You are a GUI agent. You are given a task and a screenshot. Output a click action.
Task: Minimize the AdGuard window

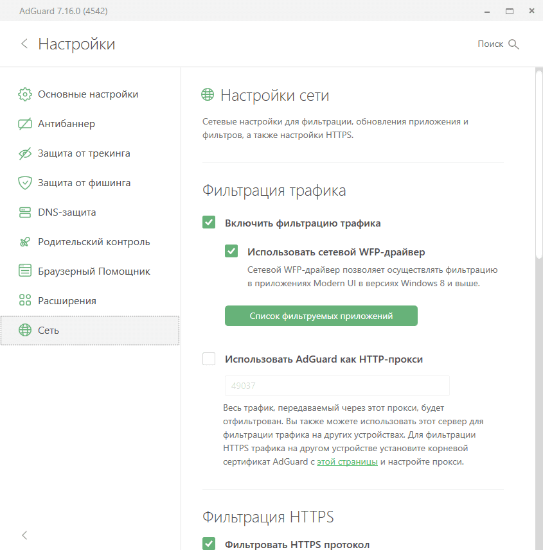pyautogui.click(x=487, y=11)
